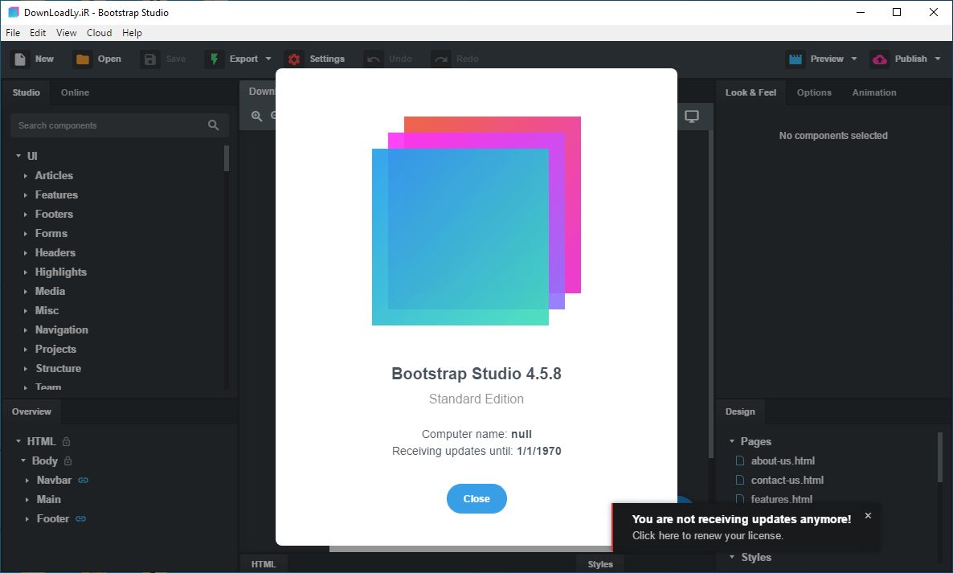Select the Studio tab
This screenshot has width=953, height=573.
pos(27,92)
